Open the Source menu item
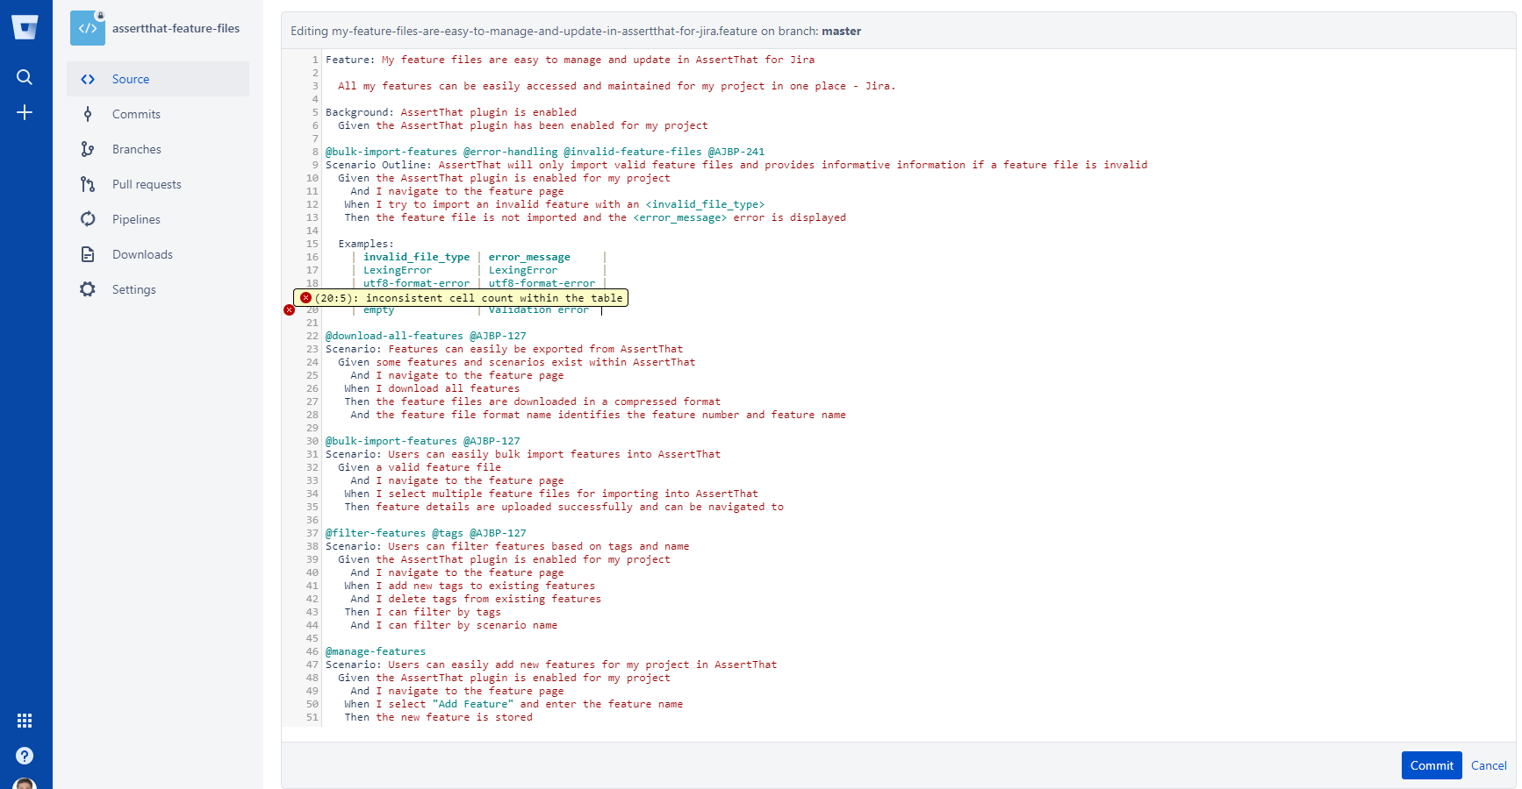The height and width of the screenshot is (789, 1522). click(x=158, y=79)
